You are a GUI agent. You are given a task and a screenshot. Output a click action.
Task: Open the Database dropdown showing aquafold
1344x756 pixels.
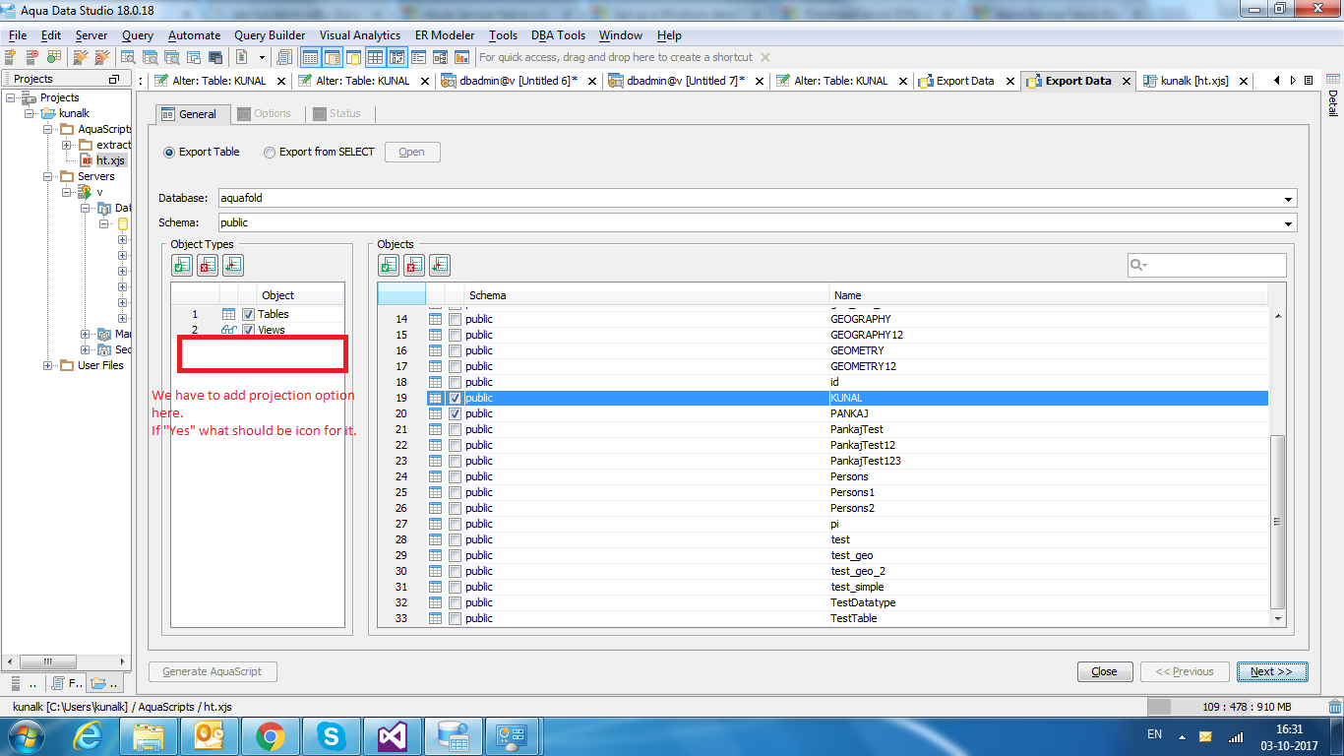(x=1289, y=199)
